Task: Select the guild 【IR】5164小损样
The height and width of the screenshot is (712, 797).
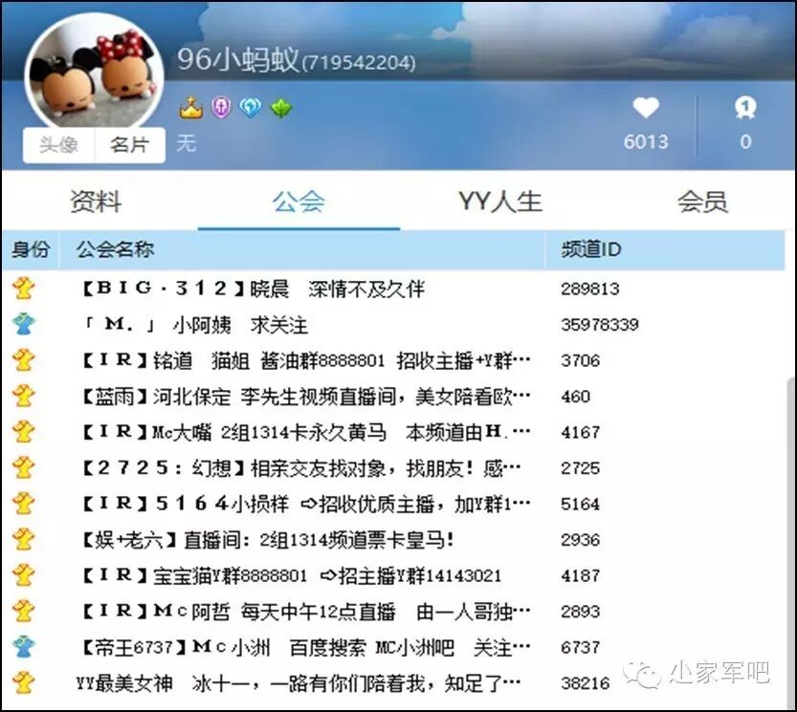Action: click(x=306, y=504)
